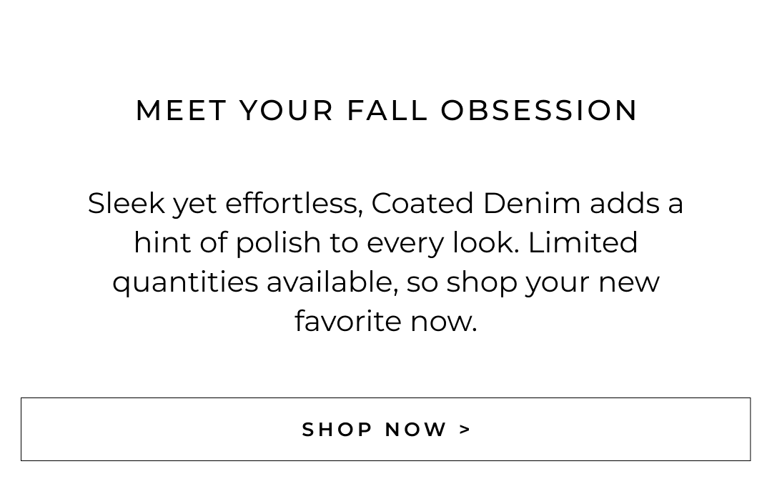
Task: Click the MEET YOUR FALL OBSESSION heading
Action: tap(386, 110)
